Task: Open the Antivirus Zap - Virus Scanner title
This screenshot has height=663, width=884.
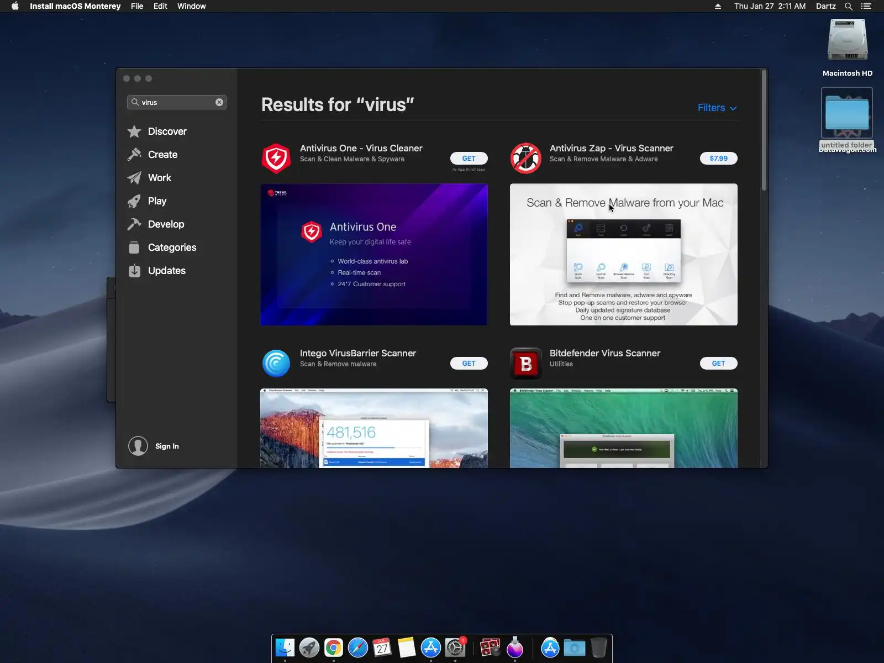Action: pyautogui.click(x=612, y=148)
